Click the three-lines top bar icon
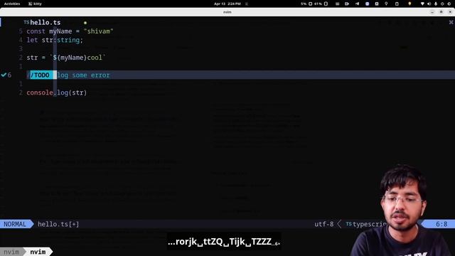455x256 pixels. point(337,4)
